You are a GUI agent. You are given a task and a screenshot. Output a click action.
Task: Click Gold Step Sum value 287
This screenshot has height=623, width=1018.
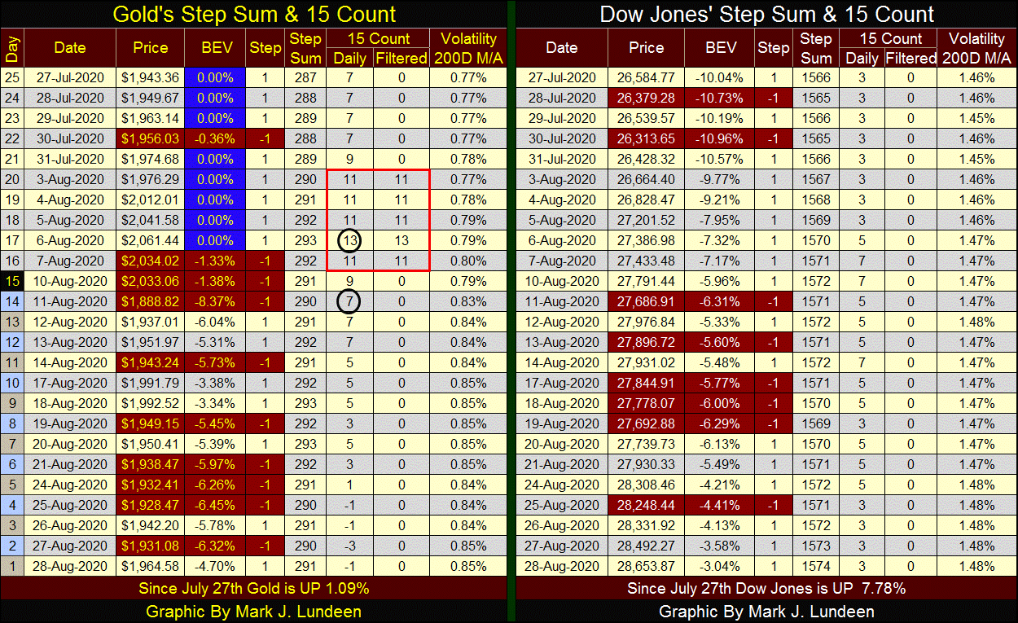[305, 78]
